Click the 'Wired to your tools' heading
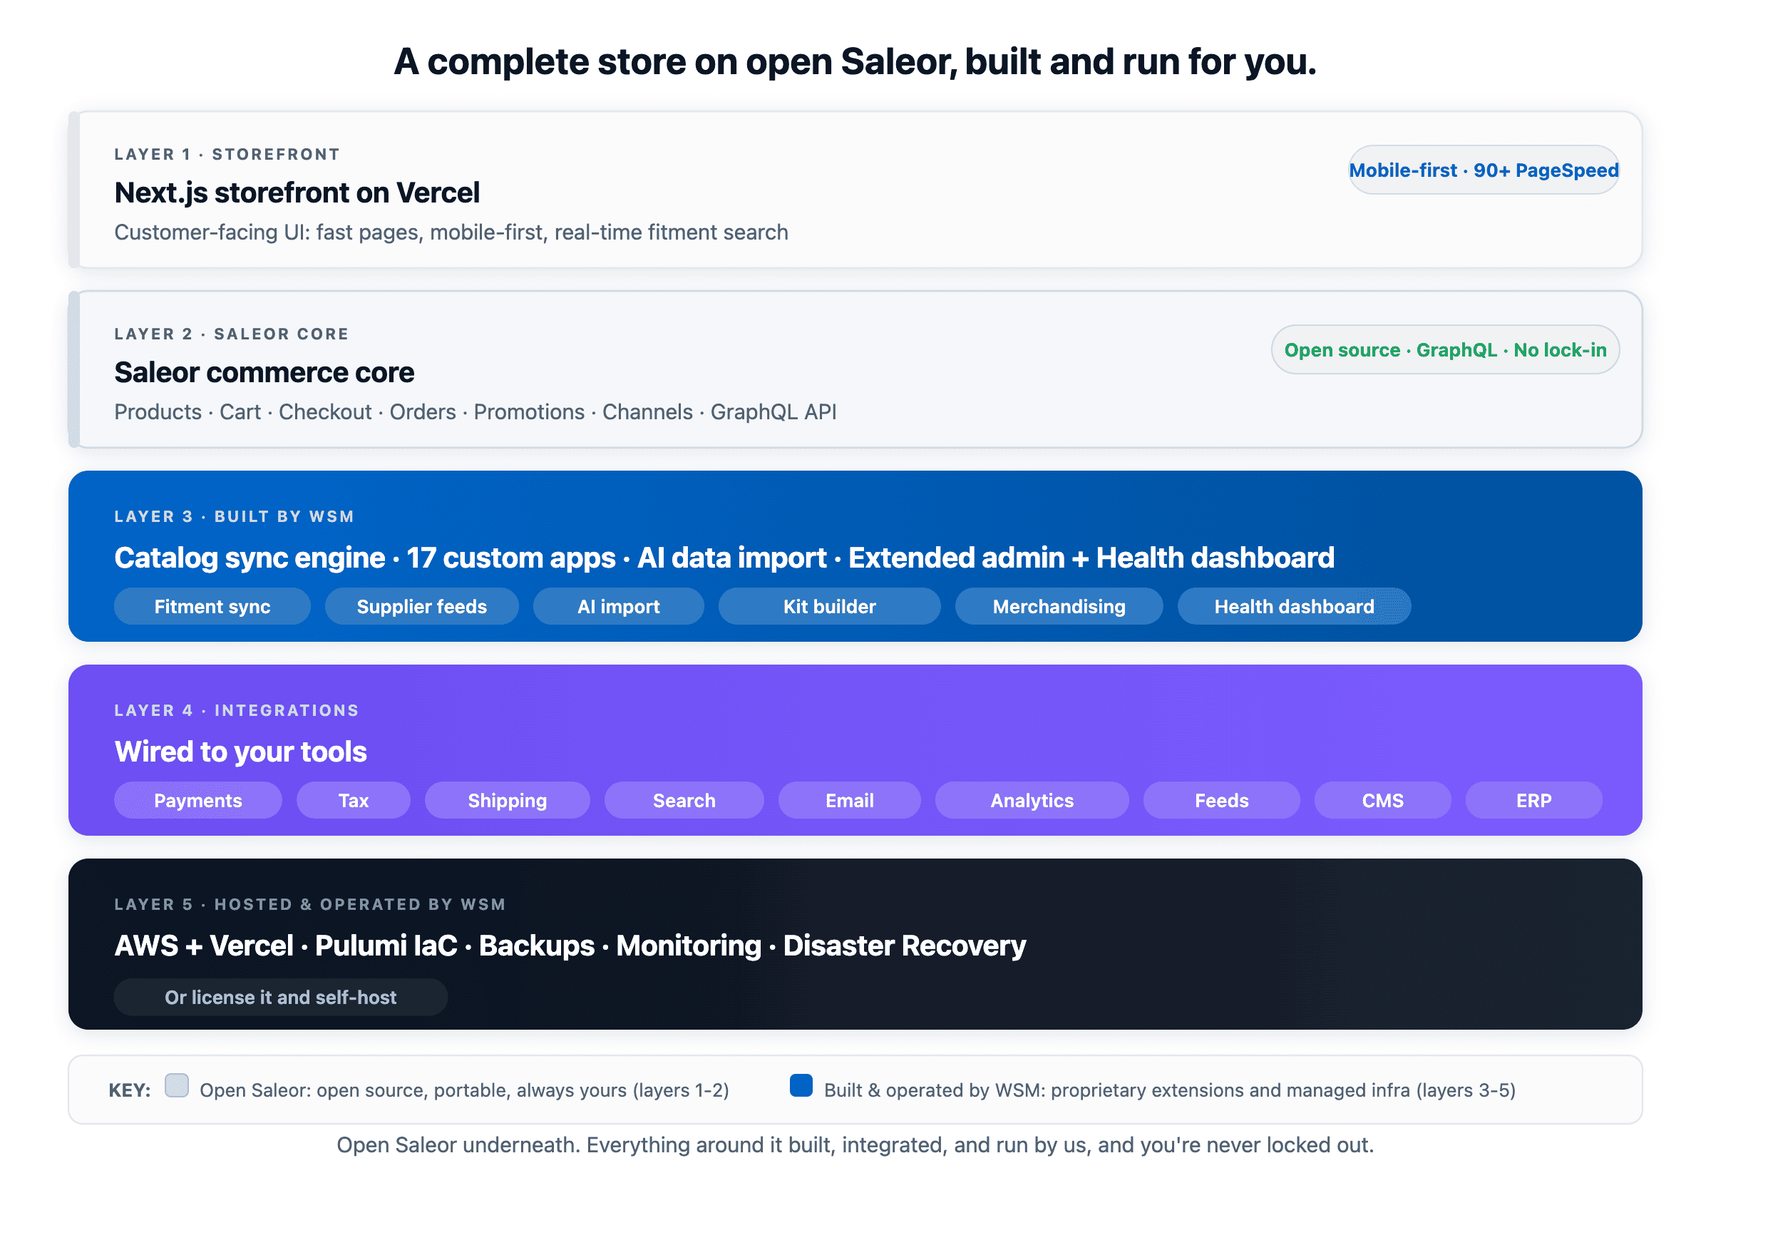 tap(241, 752)
